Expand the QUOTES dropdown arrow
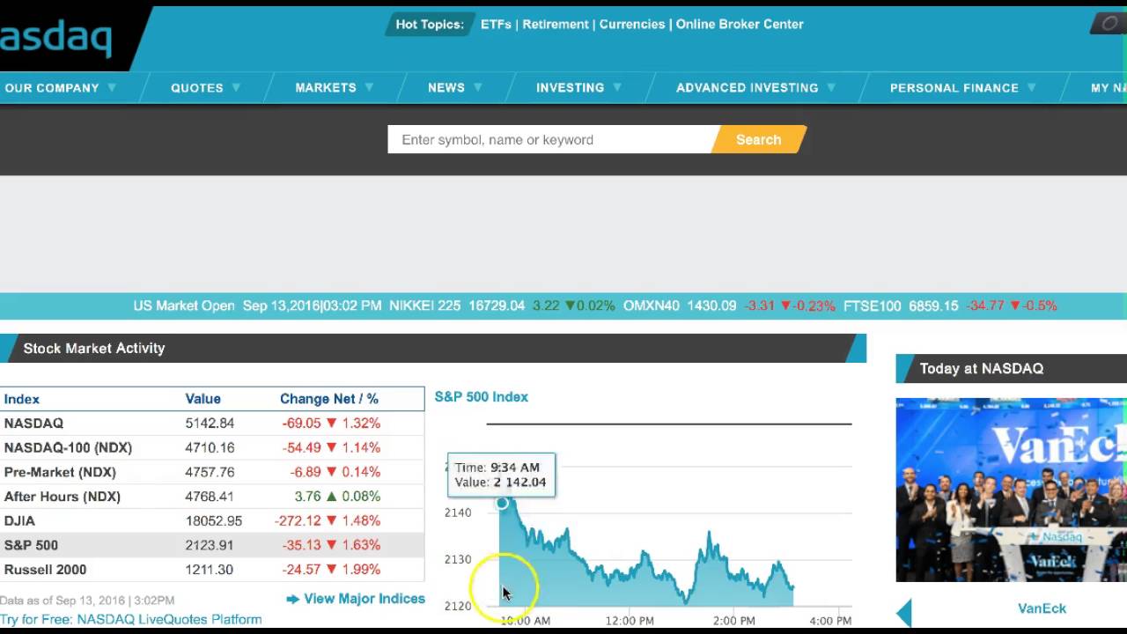This screenshot has height=634, width=1127. click(236, 87)
